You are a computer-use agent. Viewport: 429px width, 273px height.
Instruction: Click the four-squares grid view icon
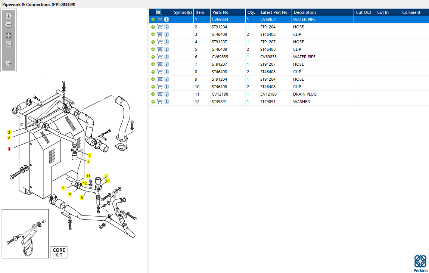[x=9, y=35]
